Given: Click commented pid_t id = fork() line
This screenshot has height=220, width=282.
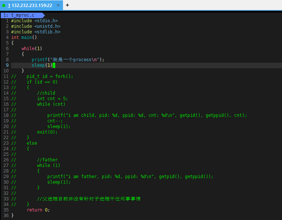Looking at the screenshot, I should click(50, 76).
